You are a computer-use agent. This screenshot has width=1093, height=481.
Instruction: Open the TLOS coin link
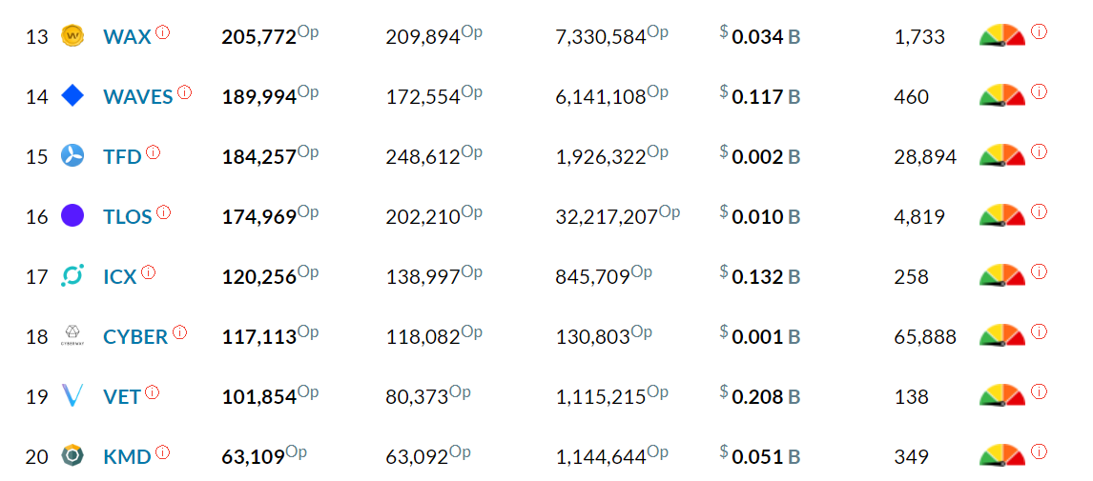(x=128, y=217)
